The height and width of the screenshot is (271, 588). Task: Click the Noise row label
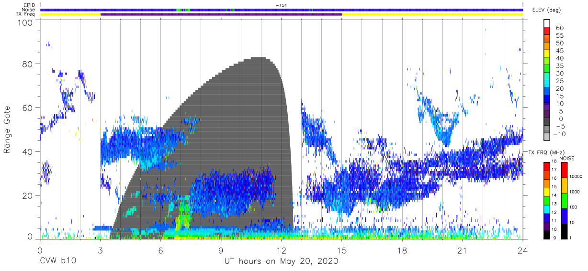click(x=28, y=10)
